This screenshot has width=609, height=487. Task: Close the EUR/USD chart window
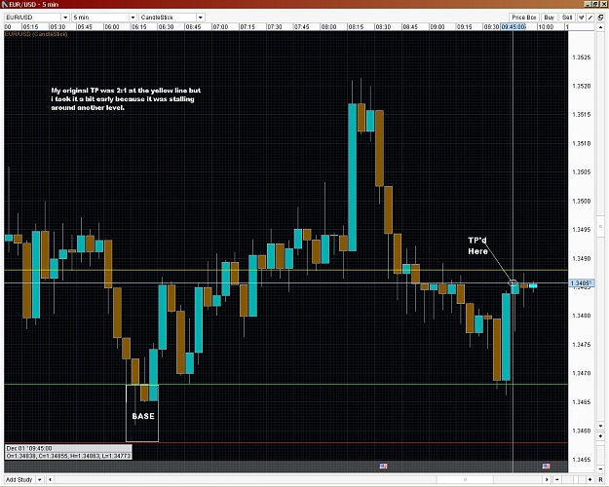(x=603, y=4)
